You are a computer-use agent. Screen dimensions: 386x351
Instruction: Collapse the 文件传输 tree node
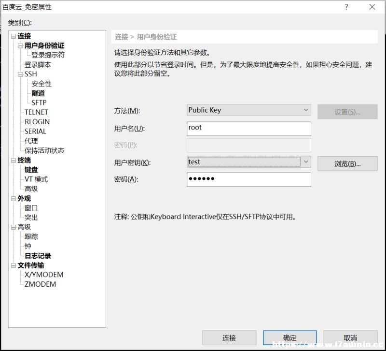point(14,265)
